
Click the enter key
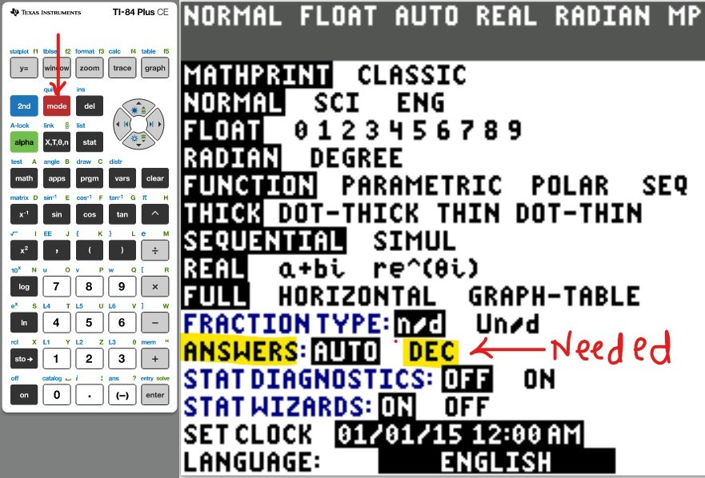(x=155, y=395)
